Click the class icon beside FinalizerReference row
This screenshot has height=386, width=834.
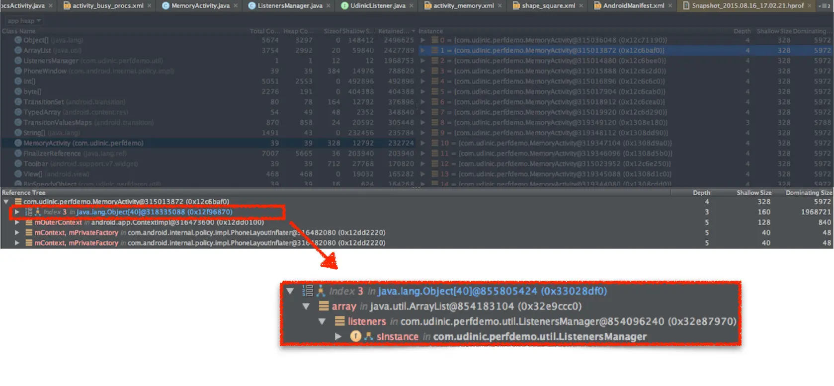(18, 154)
